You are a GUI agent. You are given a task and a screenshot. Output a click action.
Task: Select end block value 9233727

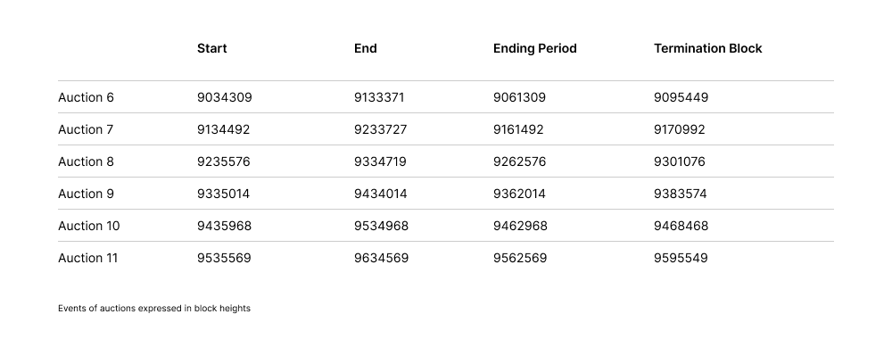point(381,129)
